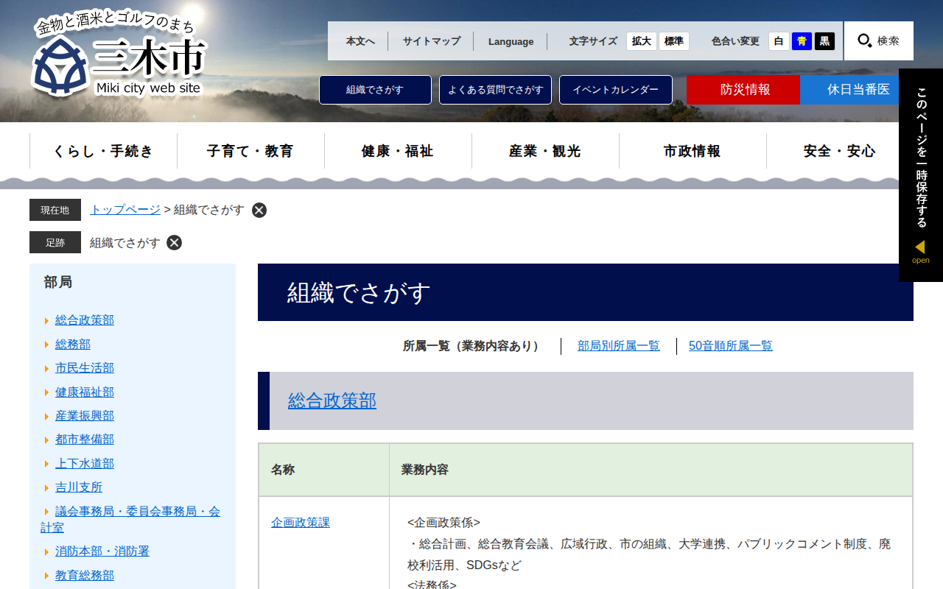Screen dimensions: 943x589
Task: Open the Language selection link
Action: pos(511,41)
